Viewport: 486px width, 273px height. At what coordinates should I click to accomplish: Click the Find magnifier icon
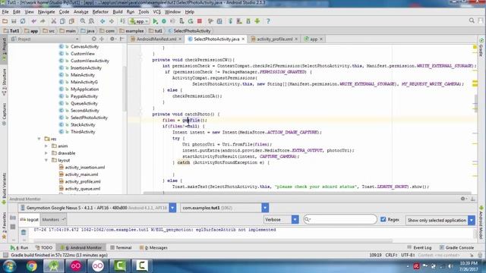tap(83, 21)
